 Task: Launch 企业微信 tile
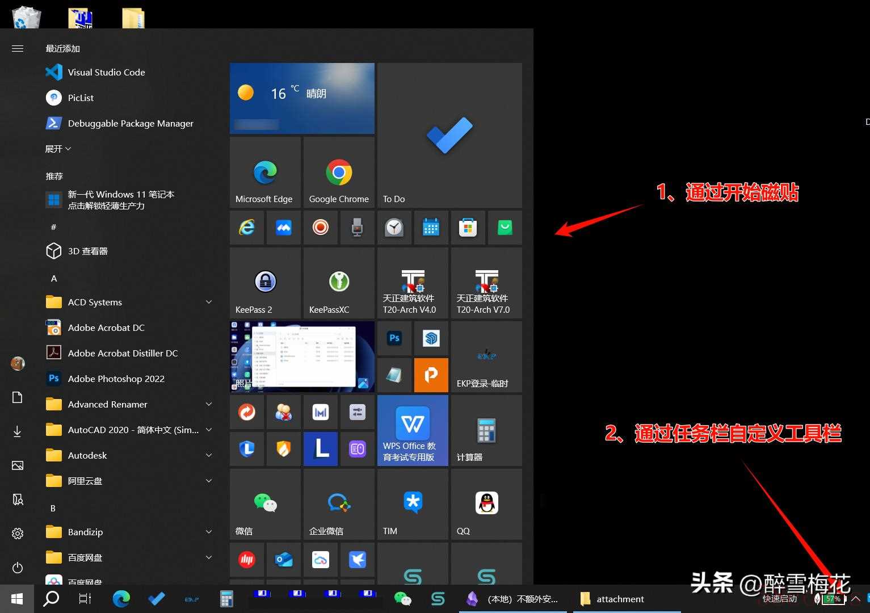tap(339, 504)
